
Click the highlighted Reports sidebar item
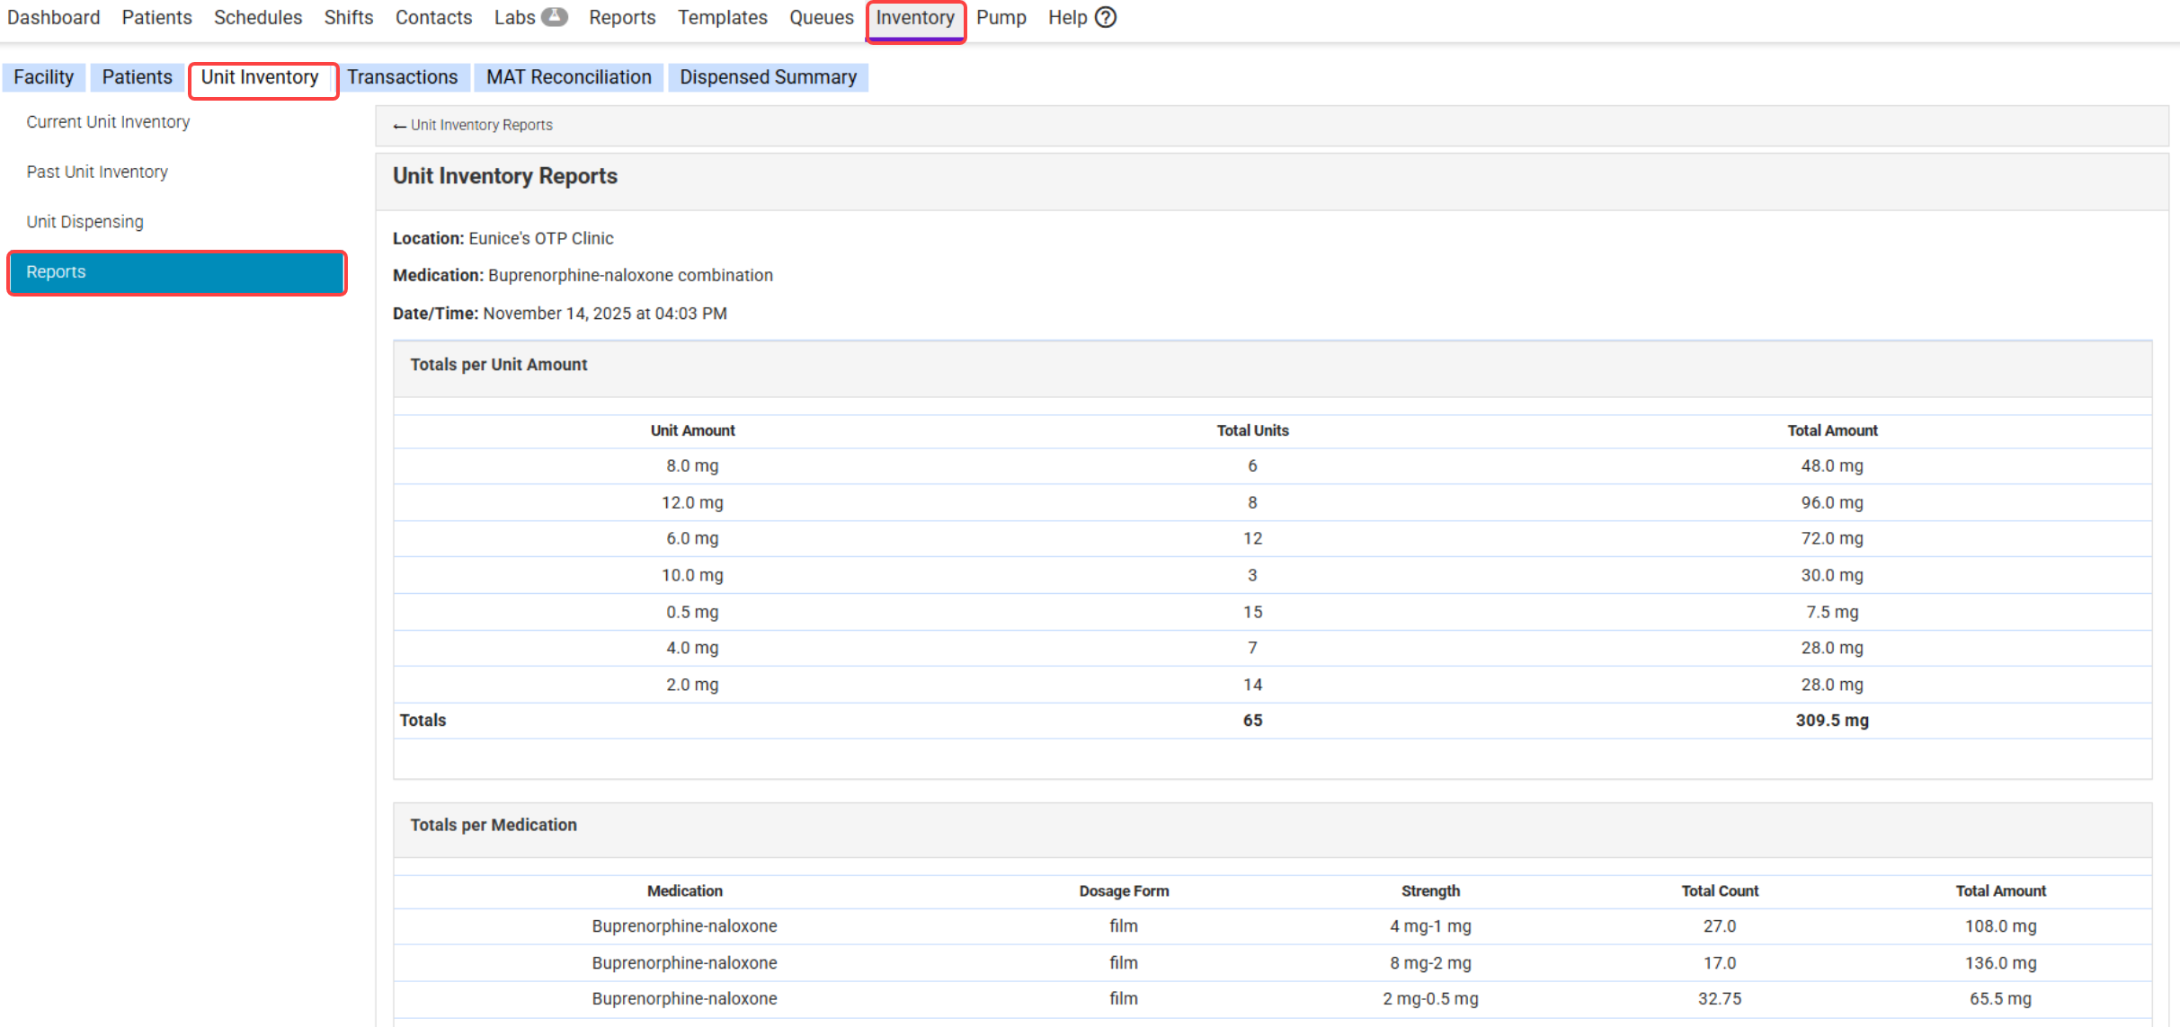pyautogui.click(x=176, y=272)
